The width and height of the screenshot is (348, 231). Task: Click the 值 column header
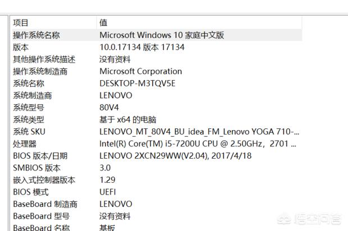point(103,23)
